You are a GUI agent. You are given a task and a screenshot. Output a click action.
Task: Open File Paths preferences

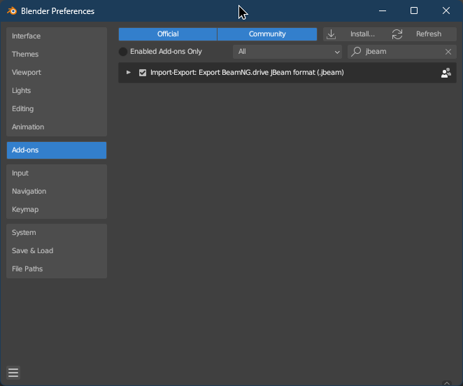57,269
